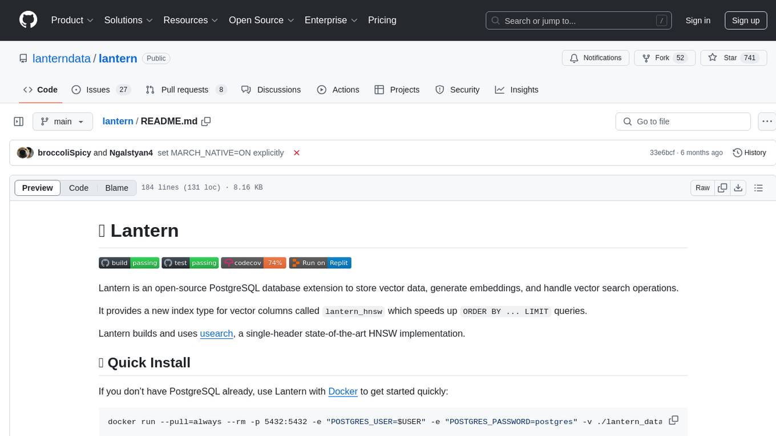Switch to the Actions tab
Image resolution: width=776 pixels, height=436 pixels.
[338, 90]
